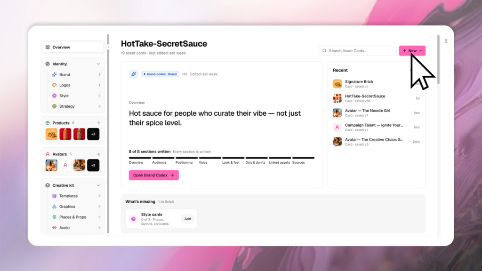Screen dimensions: 482x271
Task: Open Style in the sidebar
Action: click(76, 96)
